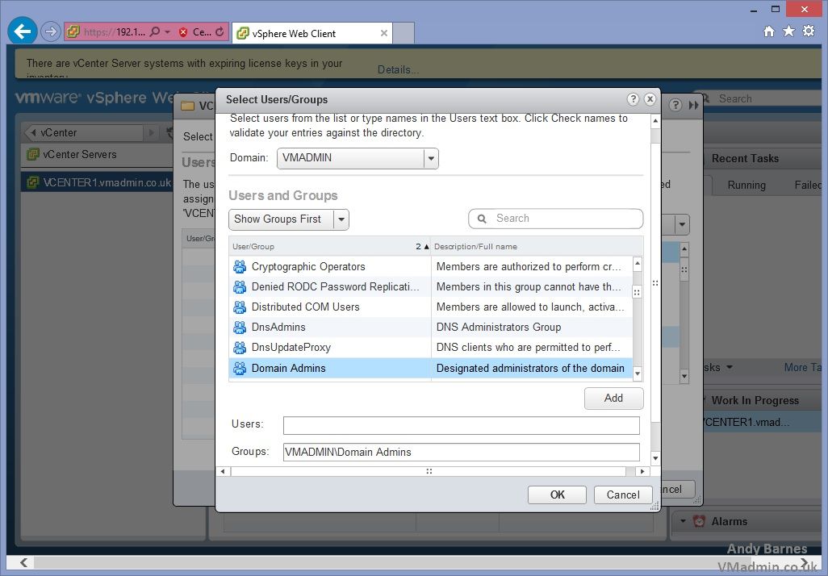Collapse the Alarms panel expander
The width and height of the screenshot is (828, 576).
pyautogui.click(x=683, y=521)
